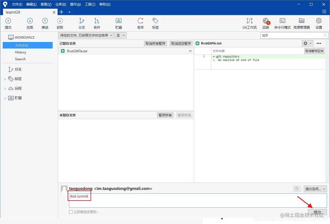Click the user avatar beside taoguodong
This screenshot has height=224, width=330.
tap(64, 189)
